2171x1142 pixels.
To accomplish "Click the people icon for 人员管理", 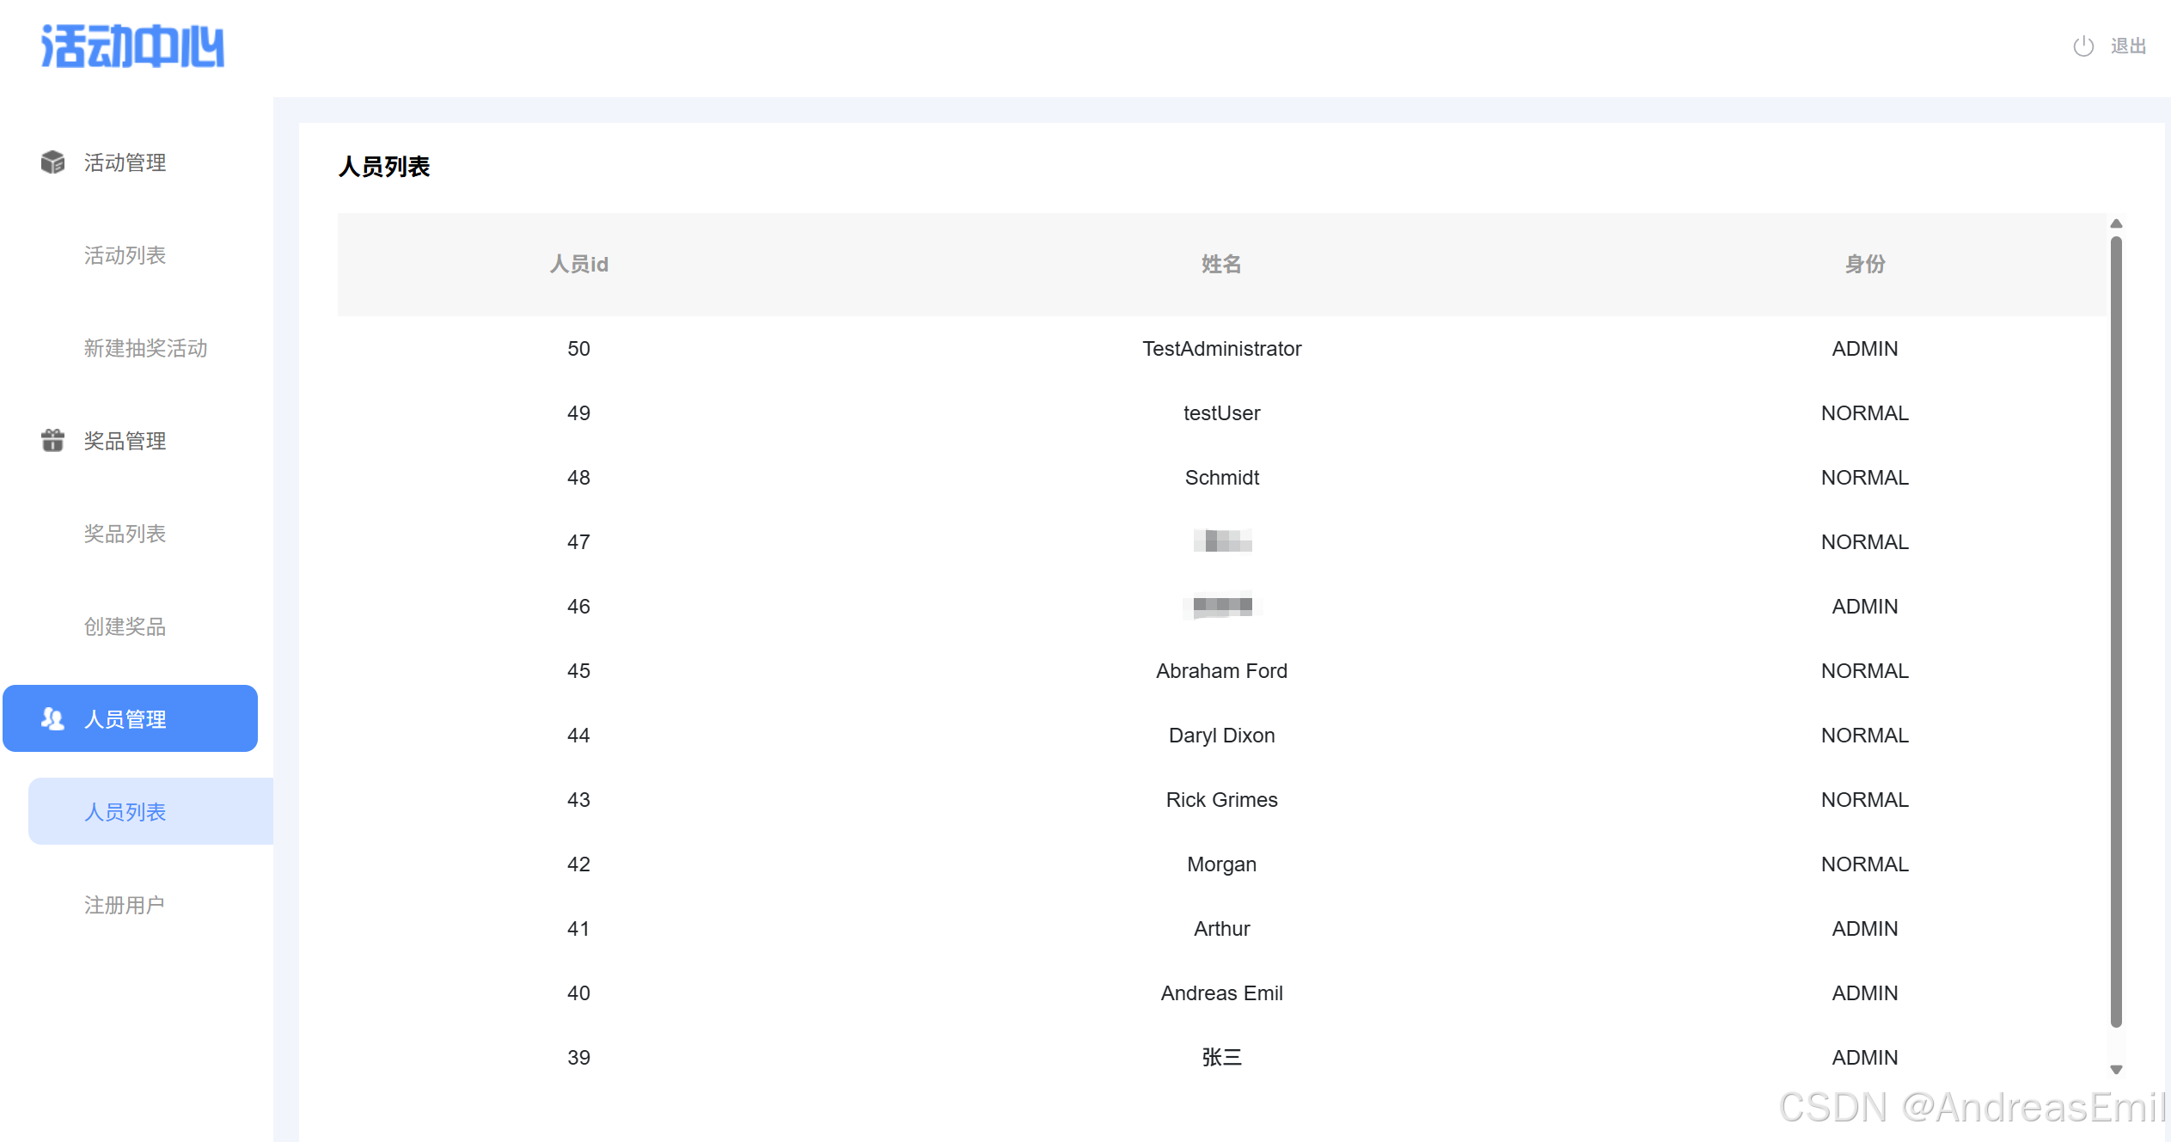I will pyautogui.click(x=52, y=719).
